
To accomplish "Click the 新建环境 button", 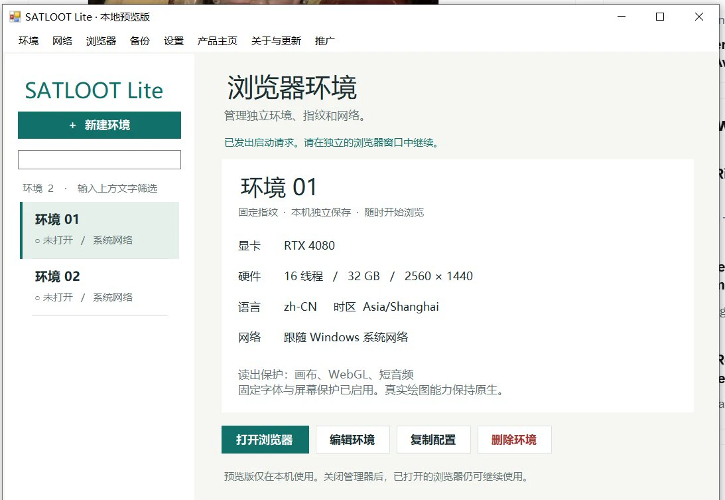I will click(x=99, y=125).
